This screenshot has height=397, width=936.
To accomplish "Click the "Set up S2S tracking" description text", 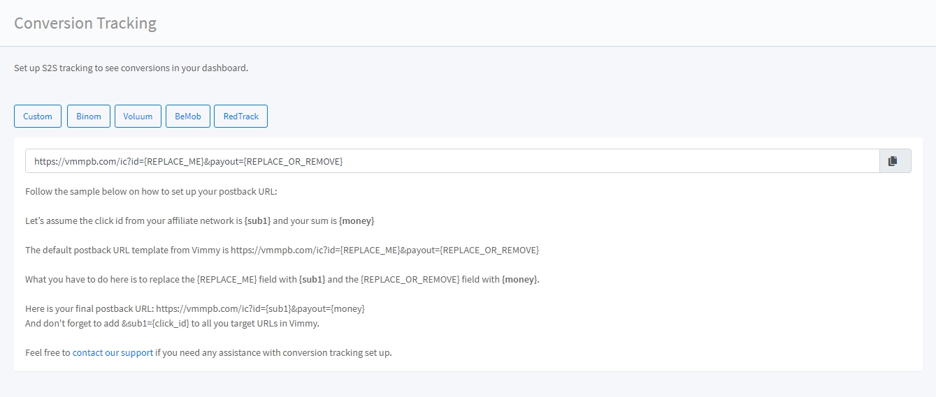I will 131,68.
